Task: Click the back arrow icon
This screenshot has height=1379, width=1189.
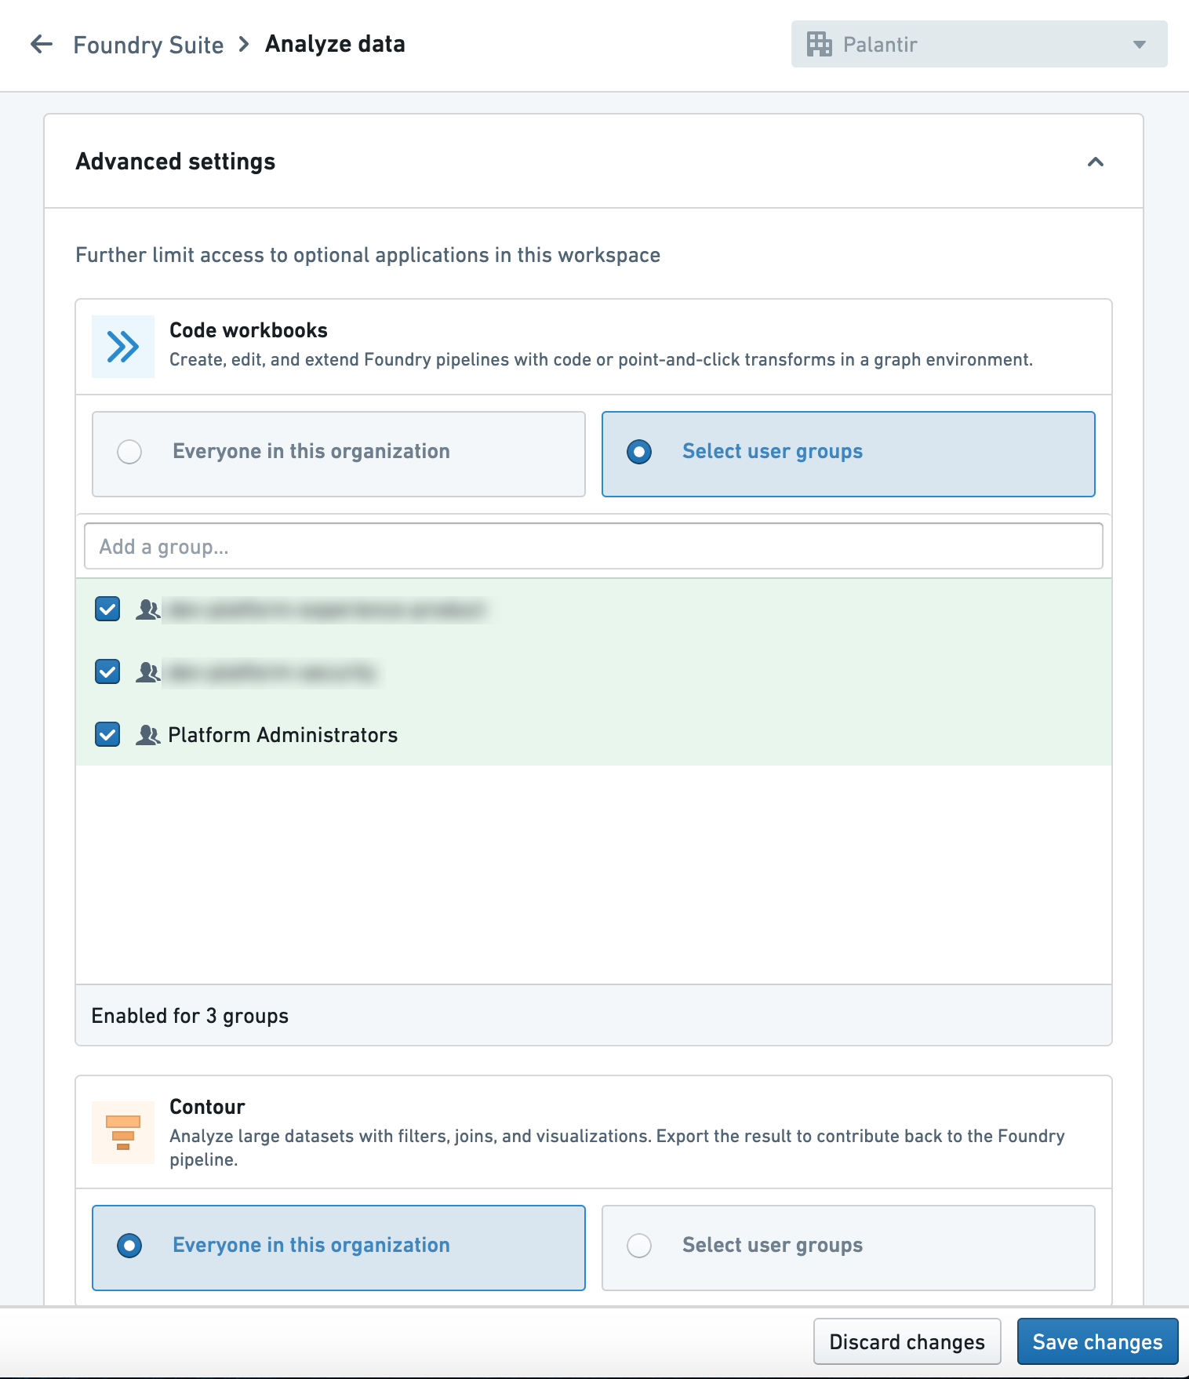Action: click(x=42, y=44)
